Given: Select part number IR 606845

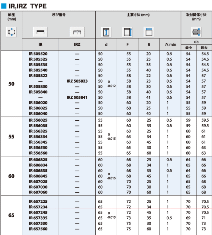Looking at the screenshot, I should pos(38,176).
